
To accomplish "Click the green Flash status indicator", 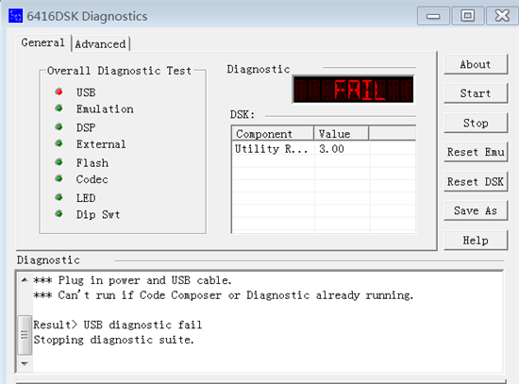I will 59,162.
